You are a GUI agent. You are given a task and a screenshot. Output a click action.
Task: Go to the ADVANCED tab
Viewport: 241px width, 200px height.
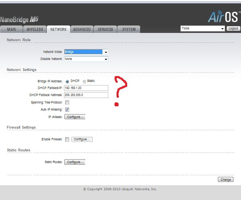(x=82, y=29)
